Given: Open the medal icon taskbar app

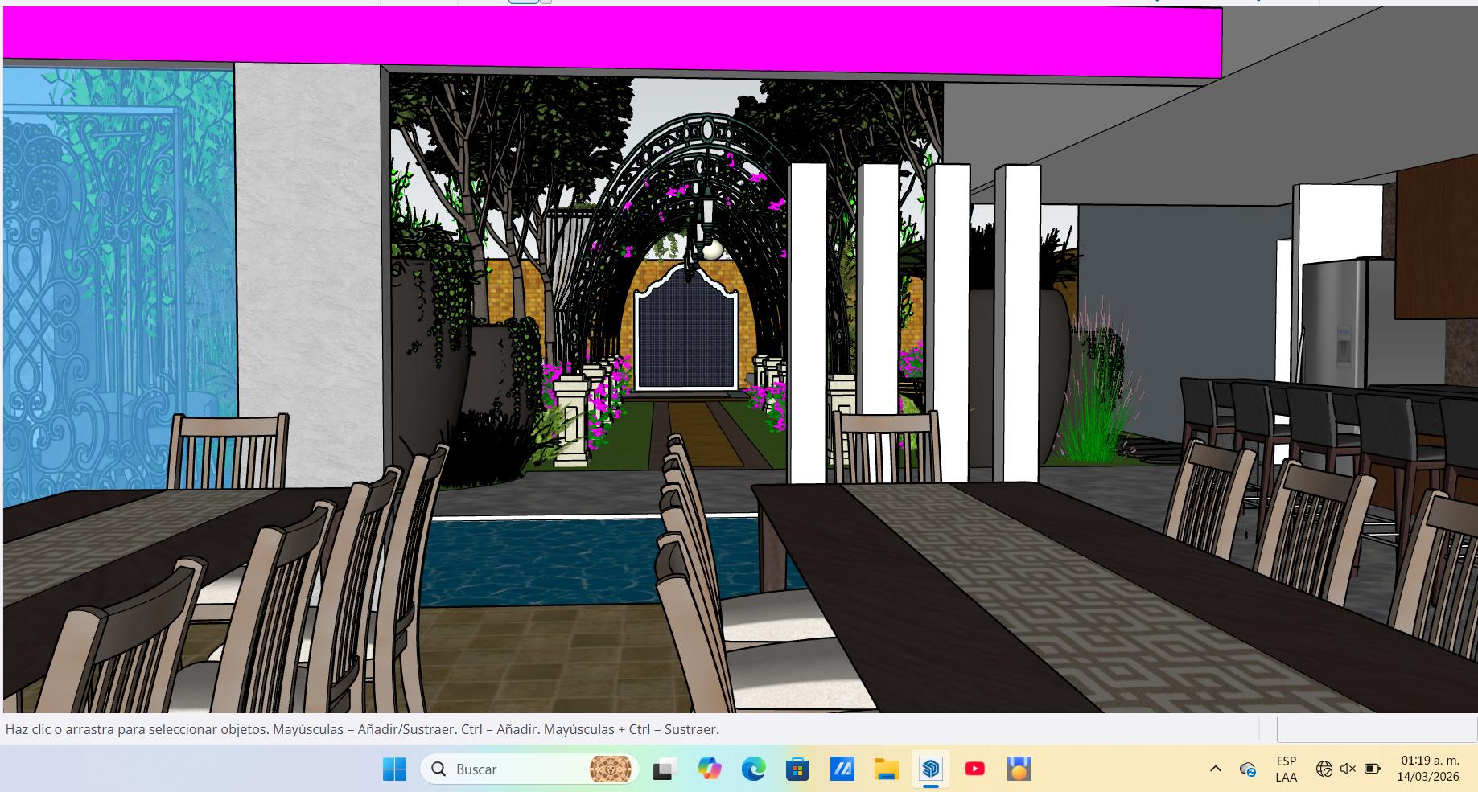Looking at the screenshot, I should coord(1019,769).
